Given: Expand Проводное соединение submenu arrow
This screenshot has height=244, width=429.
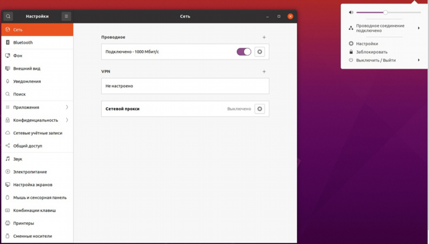Looking at the screenshot, I should 419,28.
